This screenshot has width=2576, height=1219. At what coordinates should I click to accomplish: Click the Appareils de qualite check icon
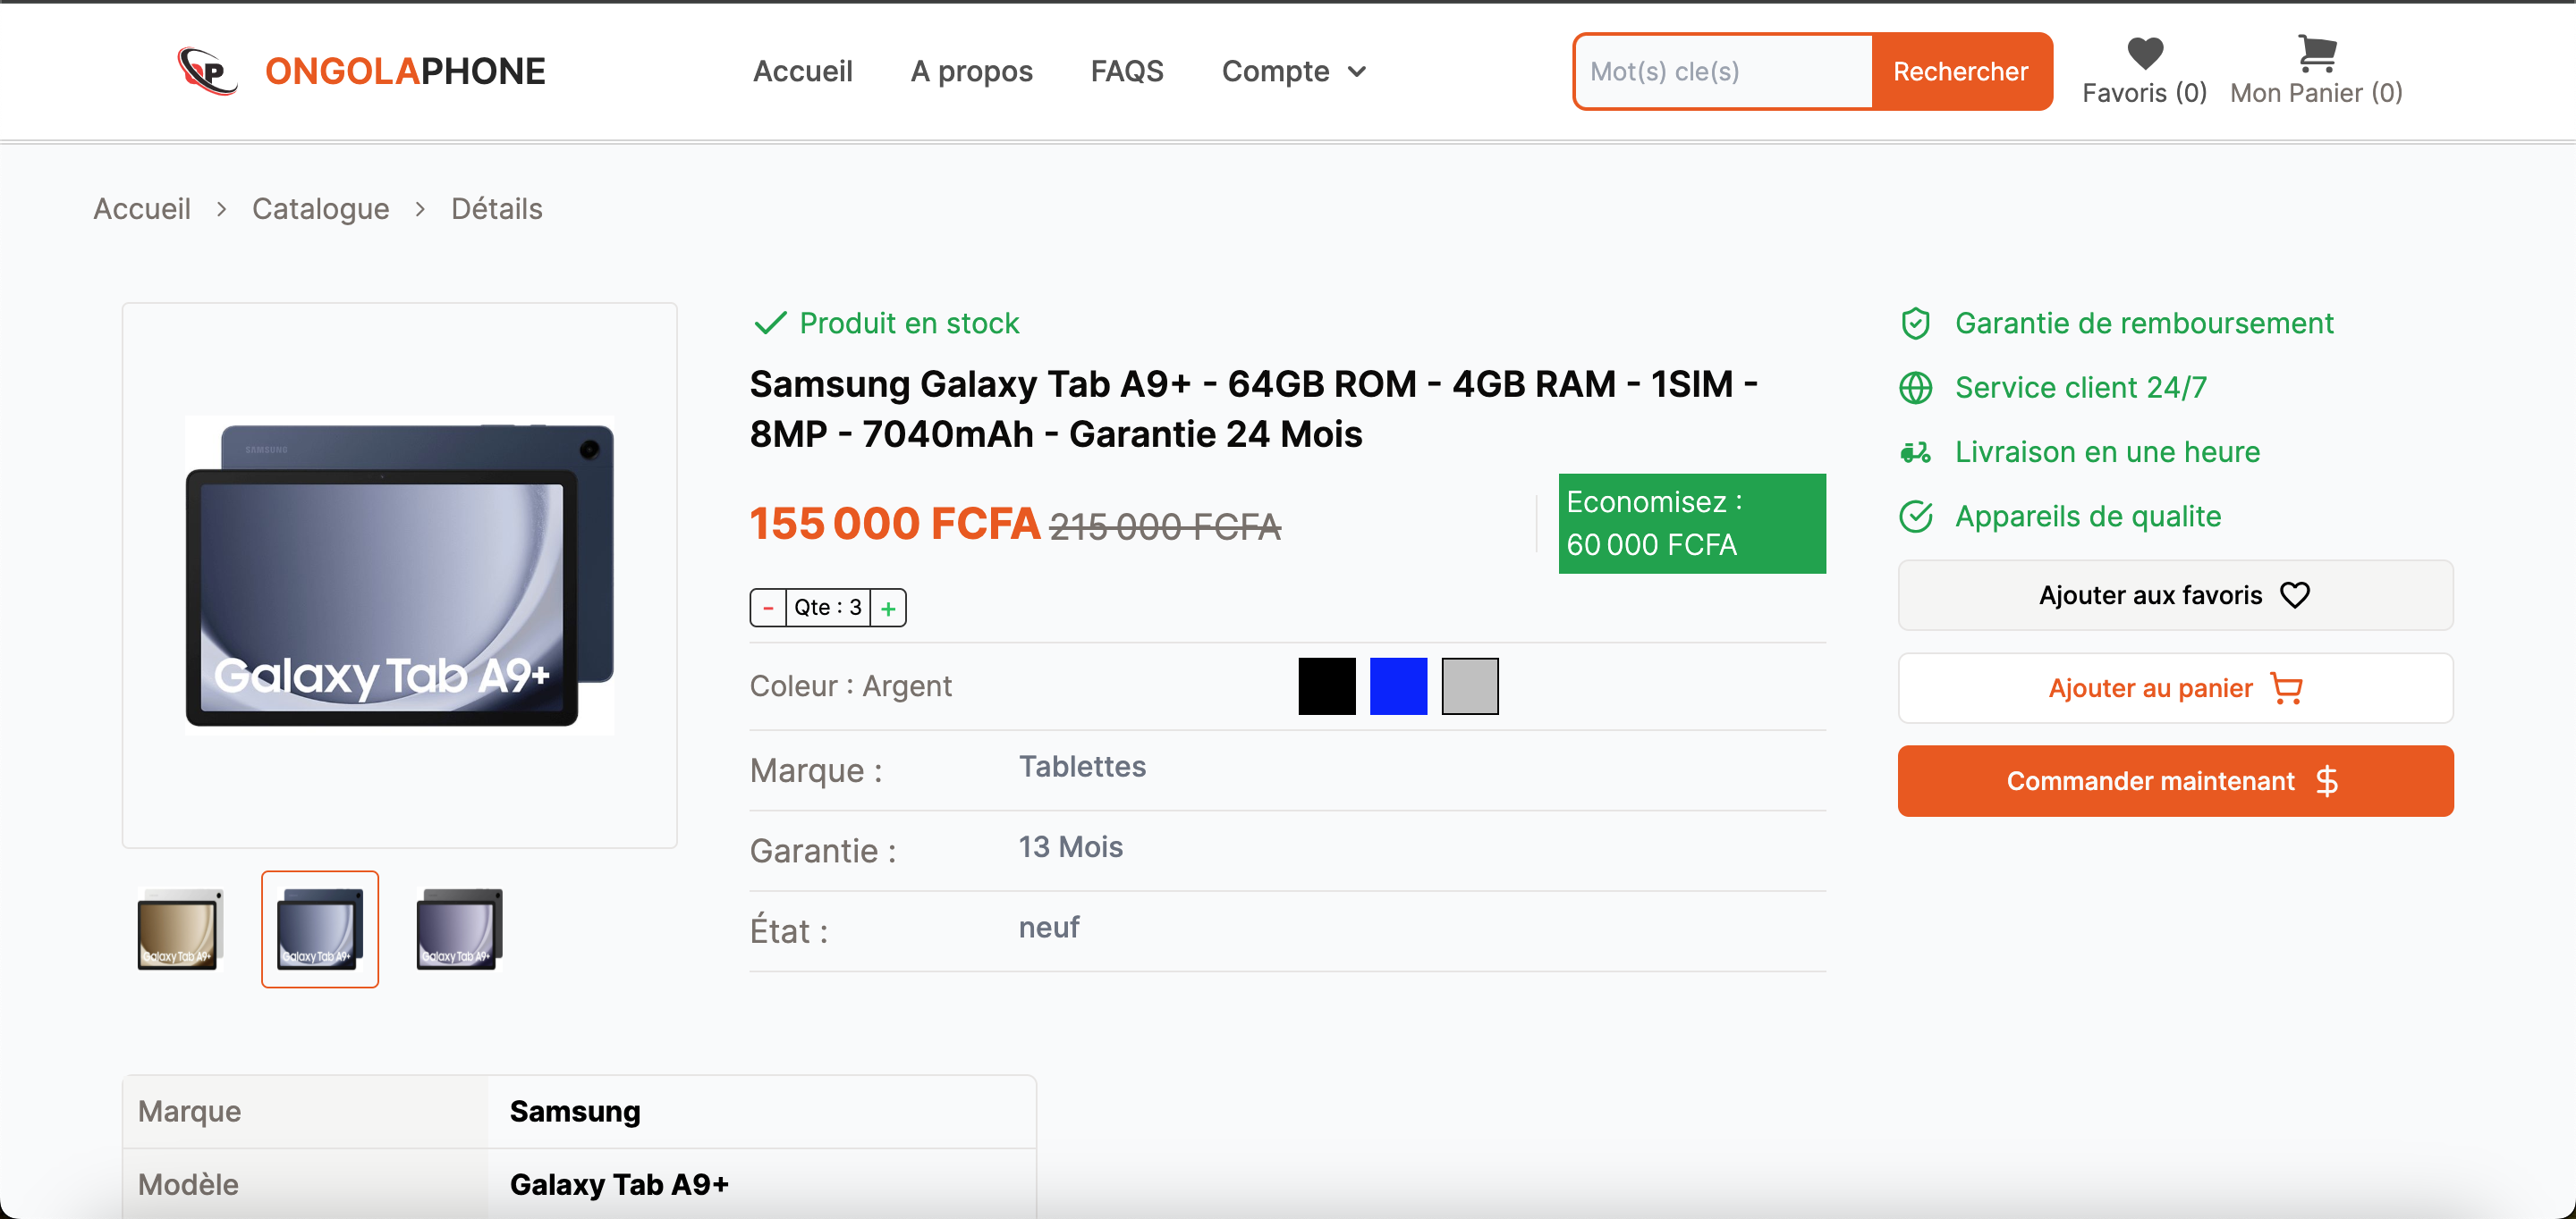pos(1915,517)
